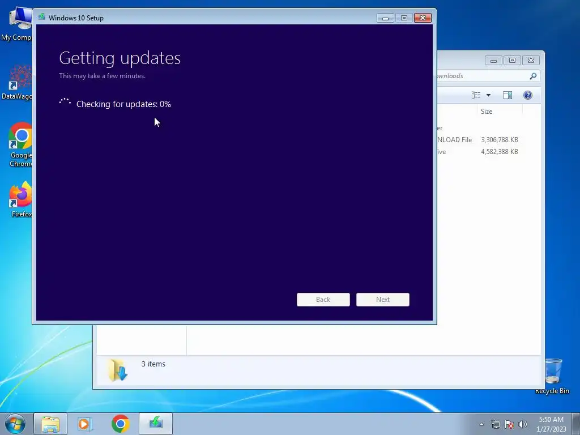Click the Show desktop strip on taskbar
The width and height of the screenshot is (580, 435).
(x=576, y=424)
